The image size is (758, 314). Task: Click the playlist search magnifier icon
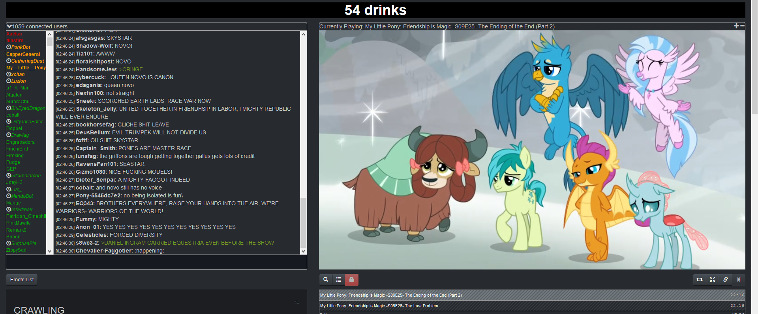(x=326, y=280)
